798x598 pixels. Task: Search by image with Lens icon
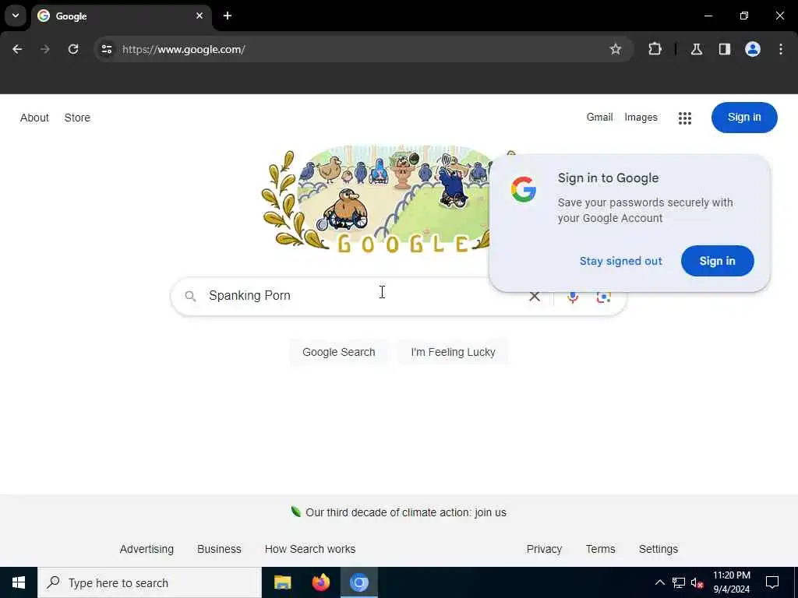604,297
